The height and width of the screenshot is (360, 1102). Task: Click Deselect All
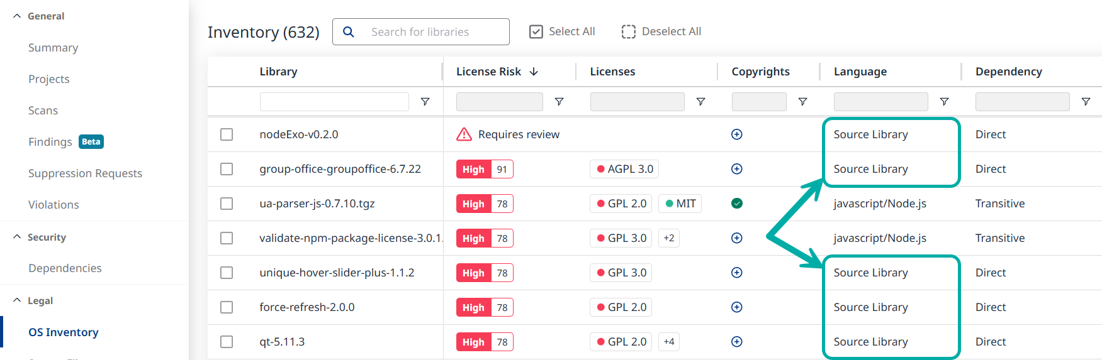[x=661, y=31]
